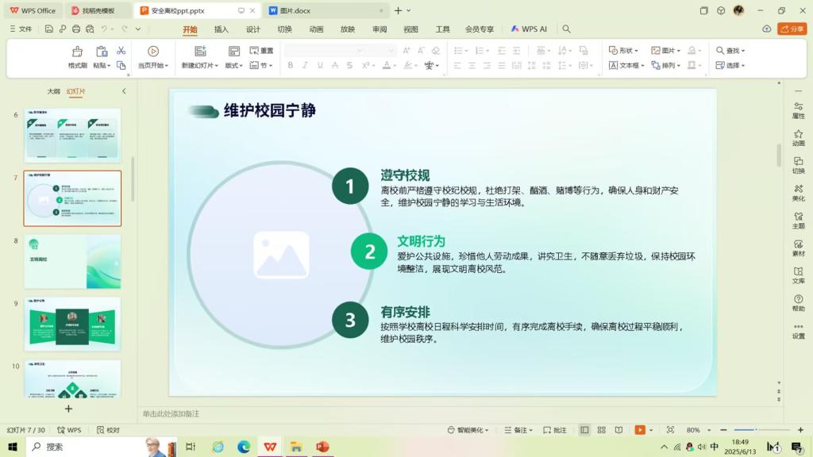Switch to the Outline (大纲) panel tab
813x457 pixels.
coord(53,91)
